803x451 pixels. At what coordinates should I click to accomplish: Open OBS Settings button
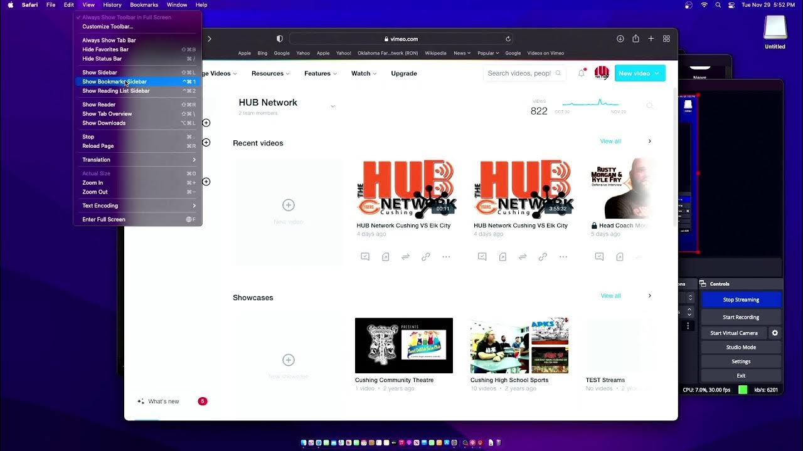point(741,361)
